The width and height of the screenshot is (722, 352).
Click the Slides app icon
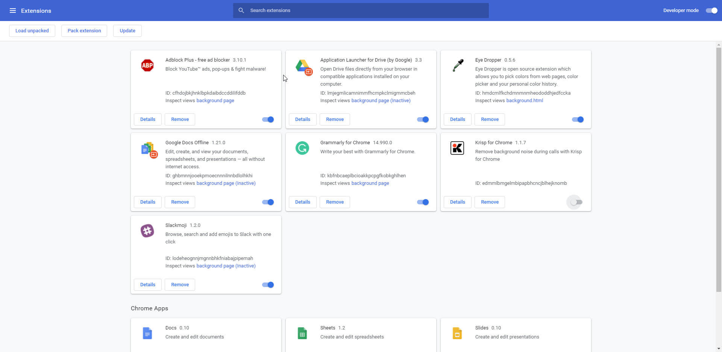[457, 333]
